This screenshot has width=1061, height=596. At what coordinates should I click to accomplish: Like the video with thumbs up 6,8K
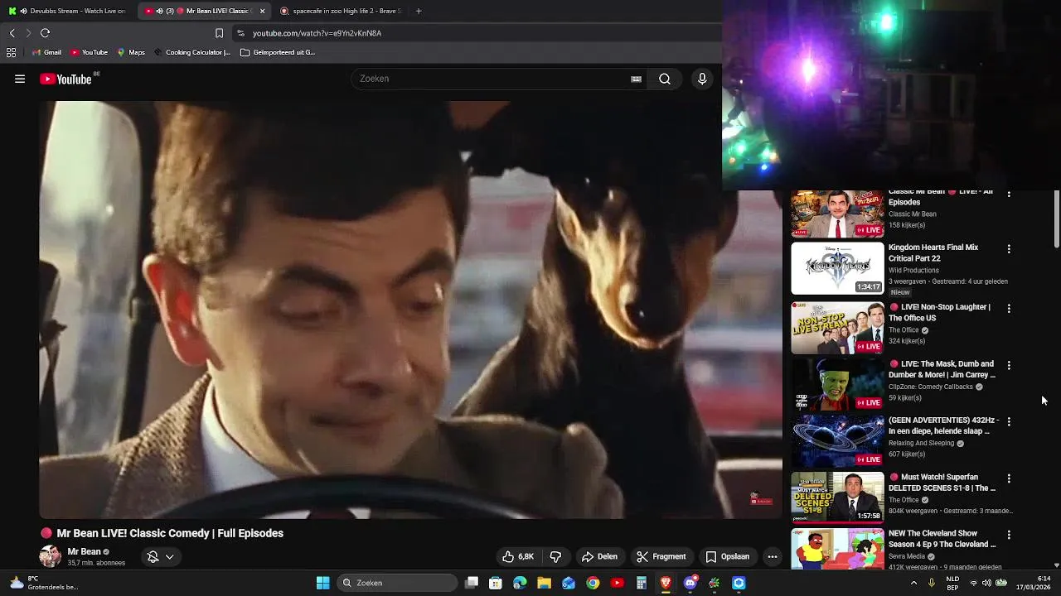(x=518, y=556)
